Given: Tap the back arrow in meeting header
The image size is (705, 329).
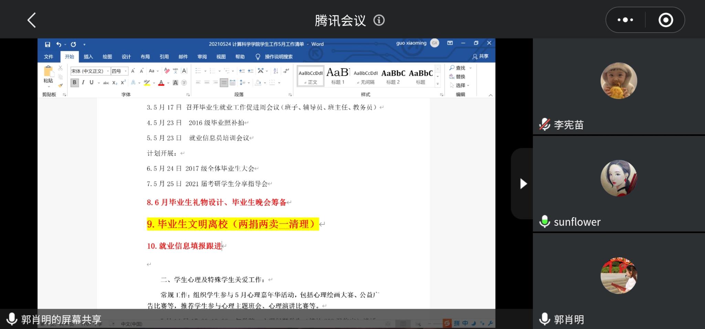Looking at the screenshot, I should point(32,20).
